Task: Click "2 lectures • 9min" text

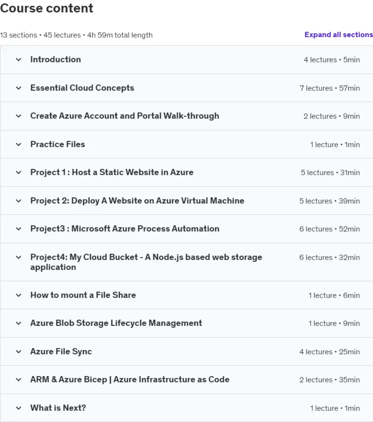Action: (x=332, y=116)
